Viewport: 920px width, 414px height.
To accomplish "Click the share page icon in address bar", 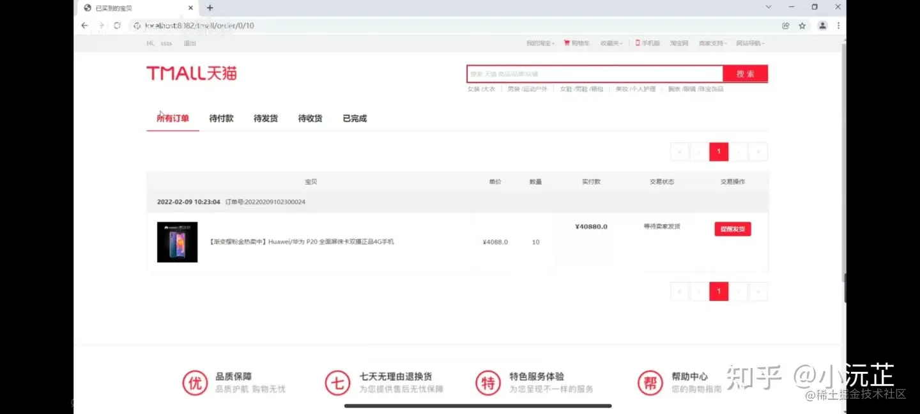I will tap(786, 26).
